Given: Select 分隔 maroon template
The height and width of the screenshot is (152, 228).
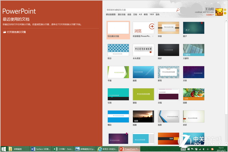Looking at the screenshot, I should tap(169, 94).
